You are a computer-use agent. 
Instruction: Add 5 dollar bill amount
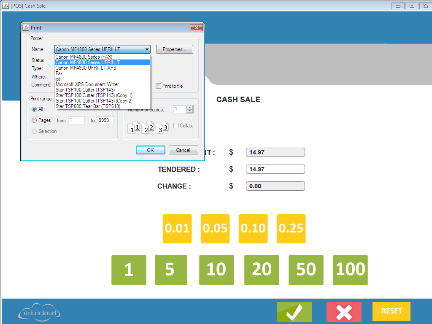click(171, 270)
